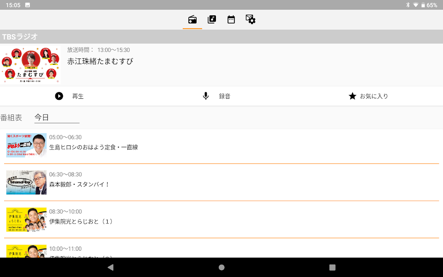Screen dimensions: 443x277
Task: Tap the 録音 label
Action: 225,96
